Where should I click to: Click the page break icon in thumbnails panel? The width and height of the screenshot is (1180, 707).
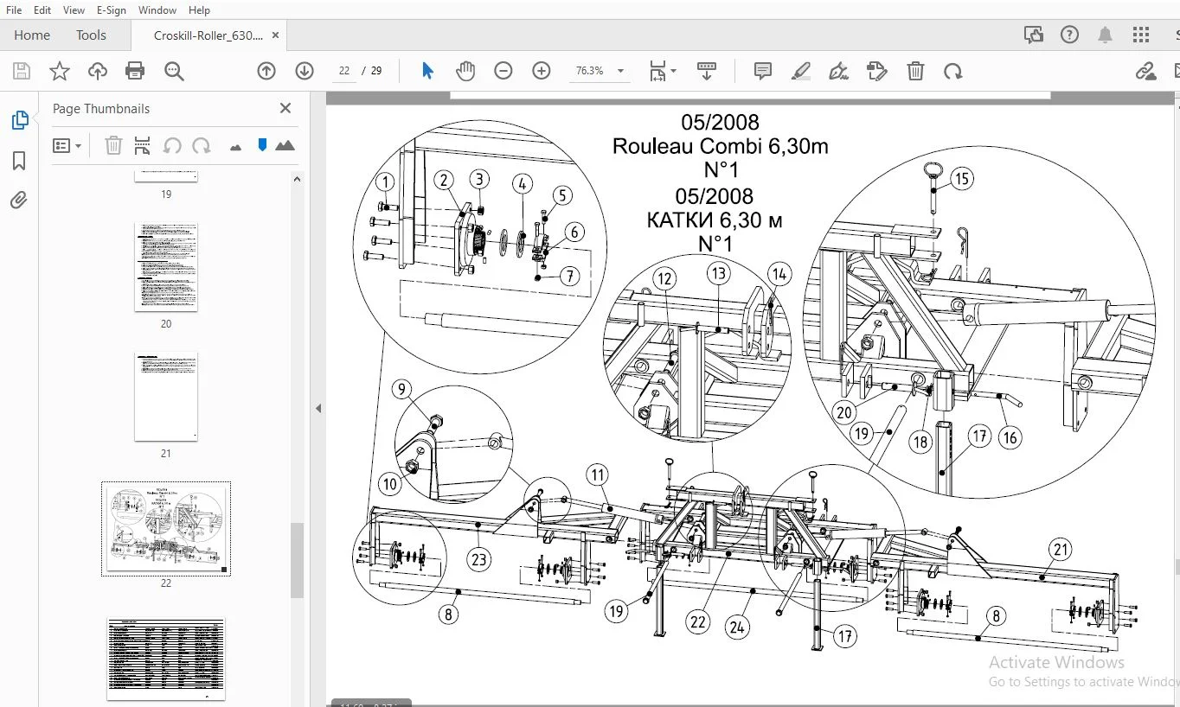[142, 146]
